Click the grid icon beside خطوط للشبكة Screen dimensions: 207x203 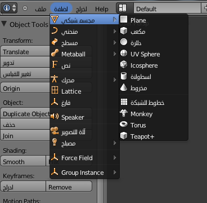pyautogui.click(x=124, y=102)
